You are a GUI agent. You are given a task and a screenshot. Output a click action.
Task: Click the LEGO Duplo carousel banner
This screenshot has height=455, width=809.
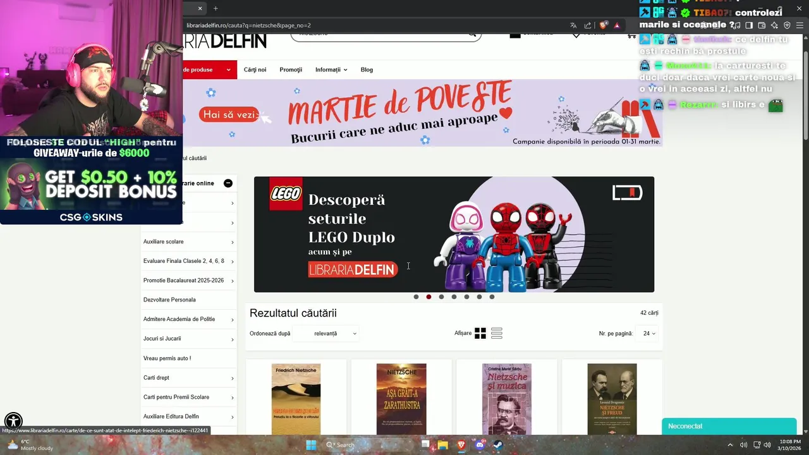tap(454, 234)
